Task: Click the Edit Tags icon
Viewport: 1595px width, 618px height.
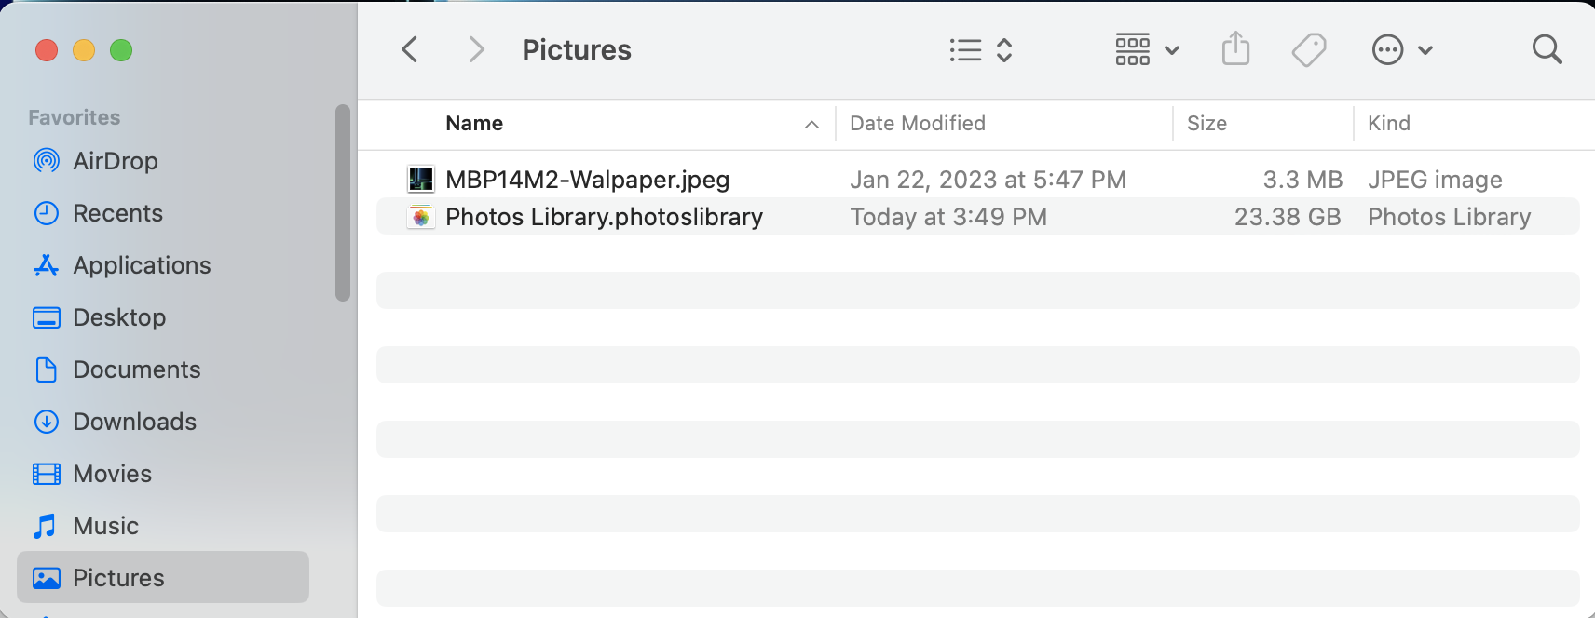Action: [1309, 49]
